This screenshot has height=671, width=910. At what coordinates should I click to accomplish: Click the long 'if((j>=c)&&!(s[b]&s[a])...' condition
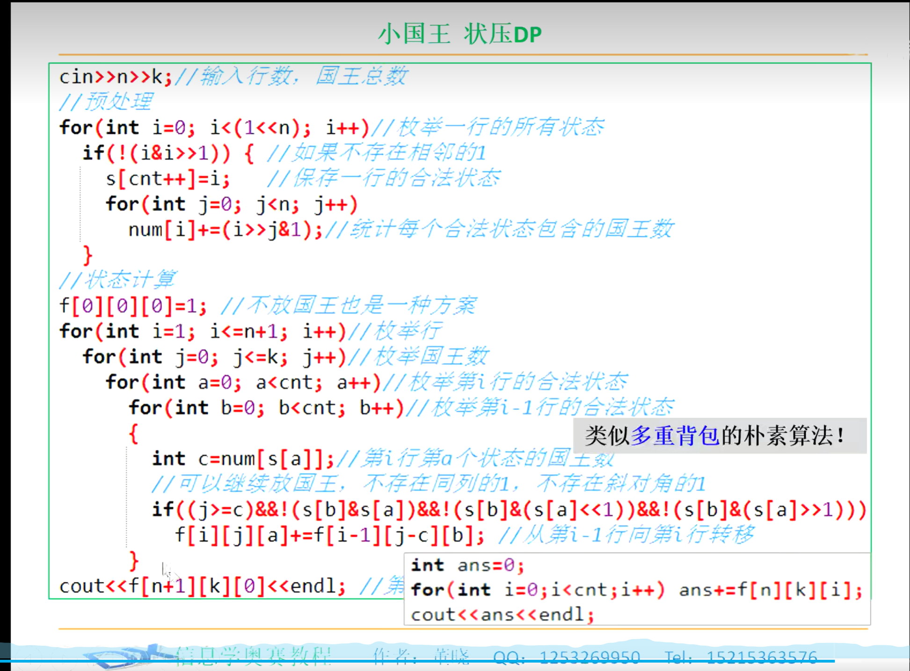pyautogui.click(x=509, y=509)
